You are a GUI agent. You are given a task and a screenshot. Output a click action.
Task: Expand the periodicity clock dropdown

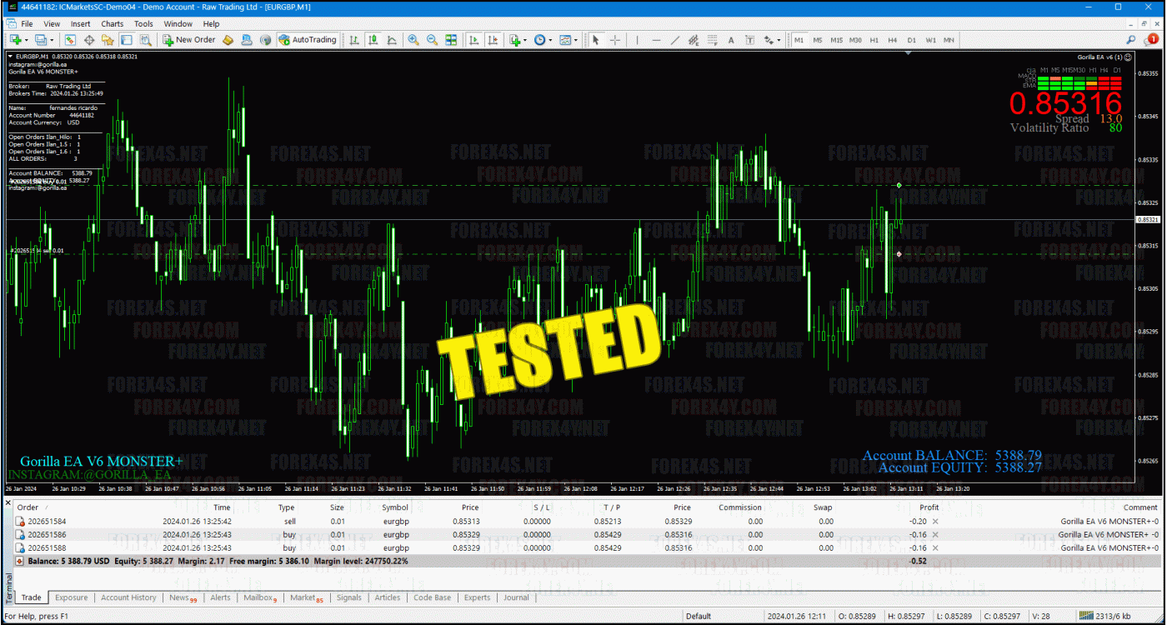click(x=550, y=39)
